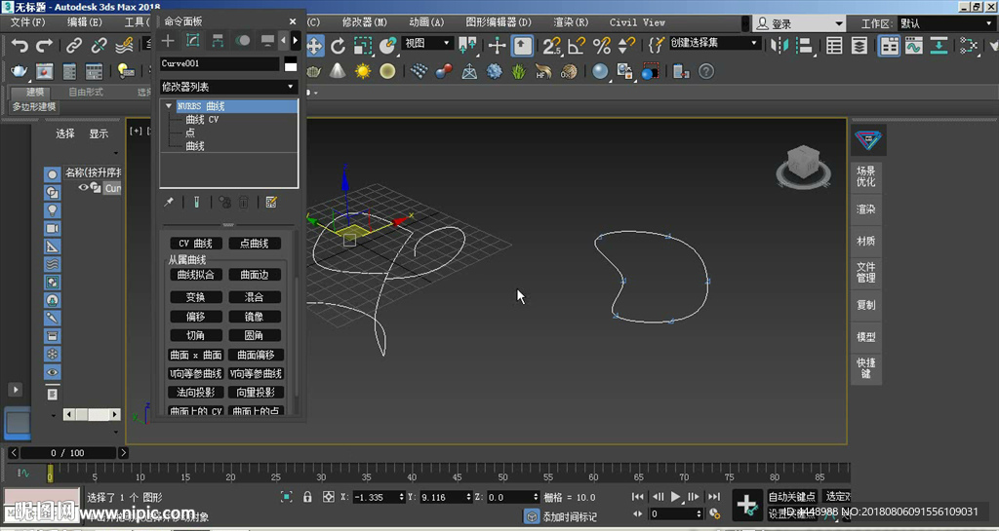
Task: Open the 创建选择集 dropdown
Action: 714,43
